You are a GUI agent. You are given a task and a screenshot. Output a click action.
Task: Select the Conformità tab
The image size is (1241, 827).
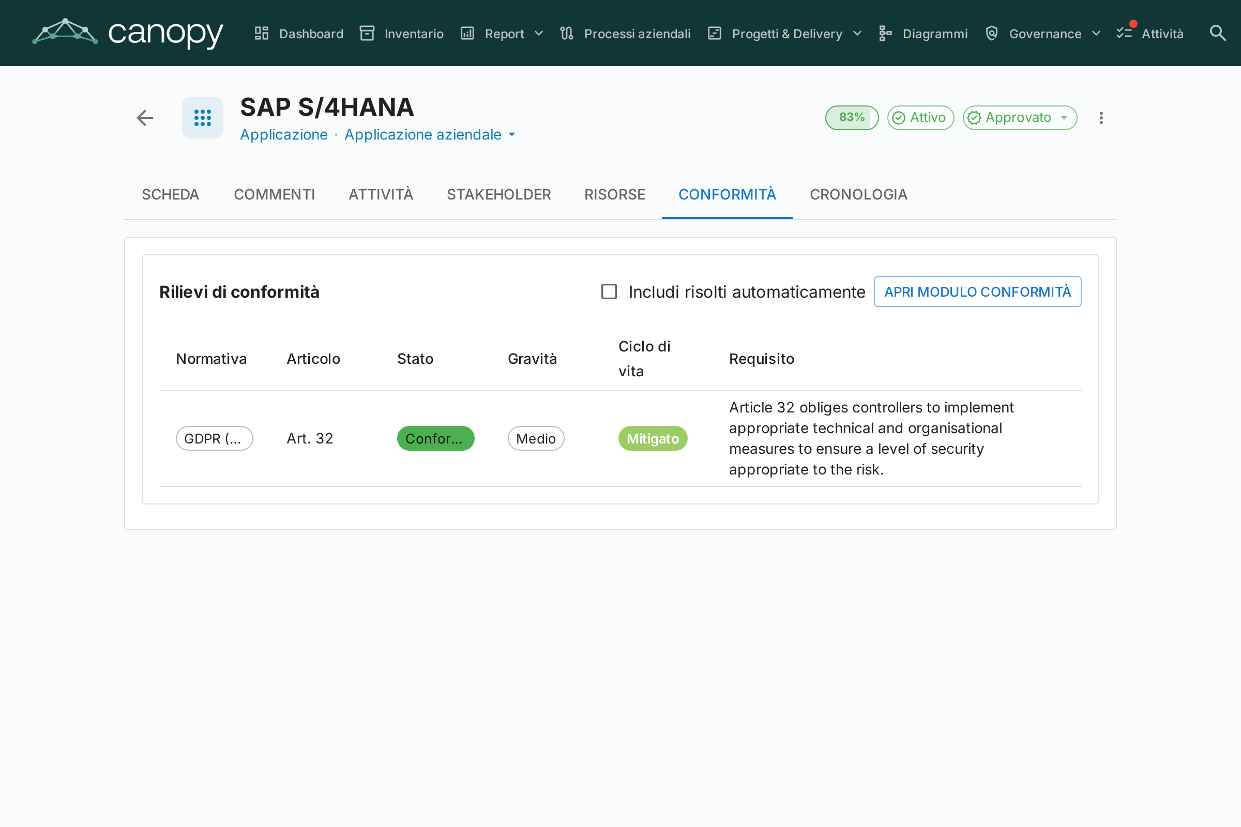coord(728,195)
